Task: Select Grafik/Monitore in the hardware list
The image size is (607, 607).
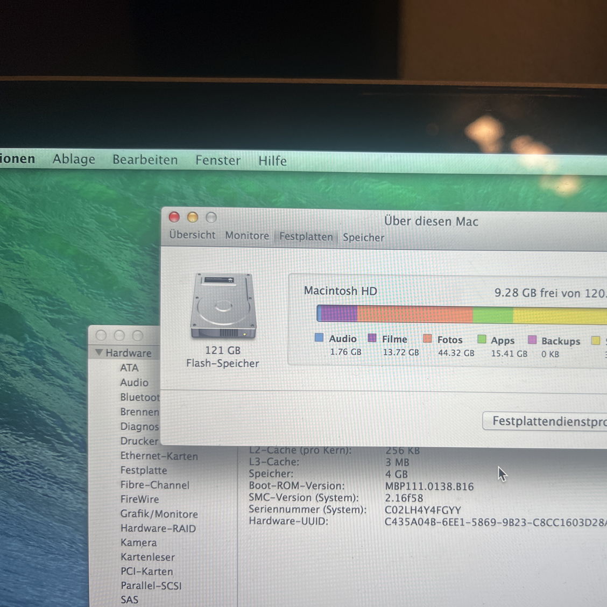Action: 159,514
